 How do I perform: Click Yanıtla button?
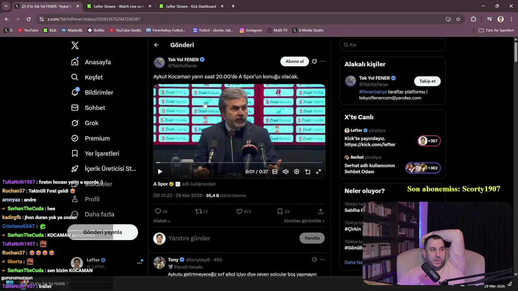(x=312, y=238)
